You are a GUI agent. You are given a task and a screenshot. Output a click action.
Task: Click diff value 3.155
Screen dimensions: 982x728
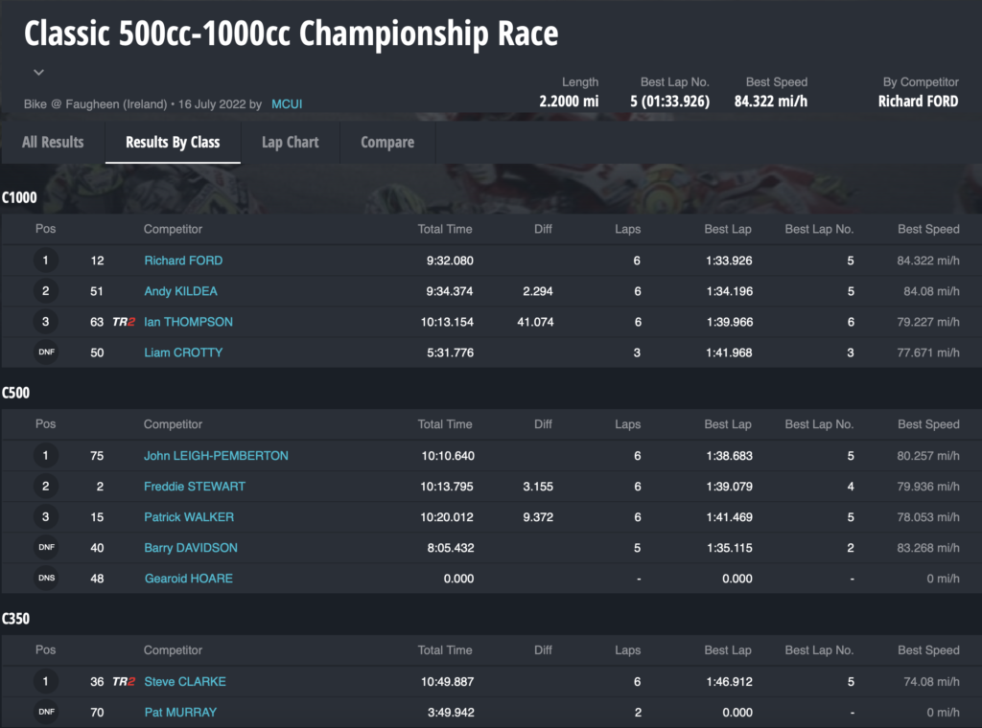[538, 486]
